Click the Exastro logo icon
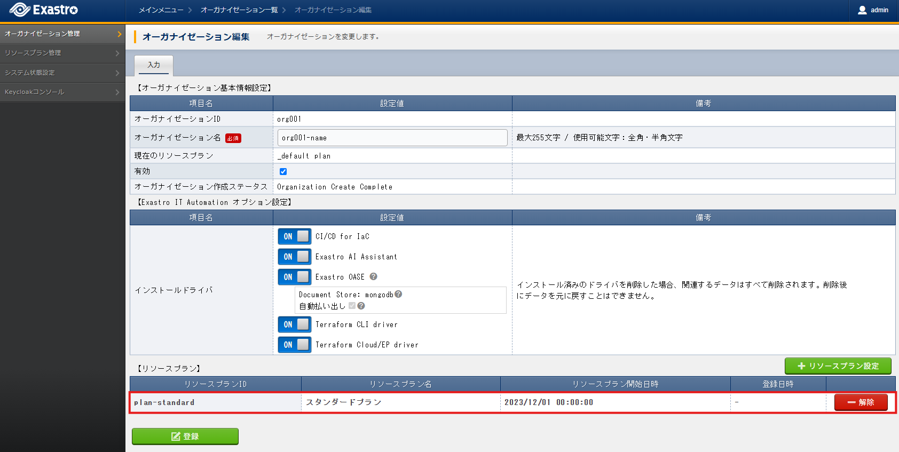Viewport: 899px width, 452px height. (x=20, y=10)
